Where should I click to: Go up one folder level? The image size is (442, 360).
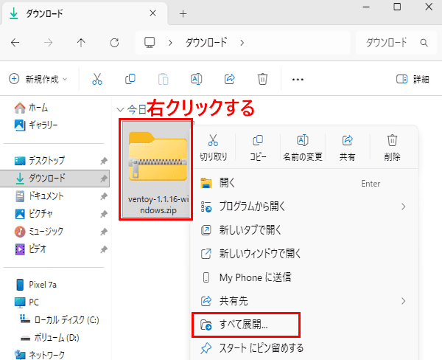click(x=81, y=43)
